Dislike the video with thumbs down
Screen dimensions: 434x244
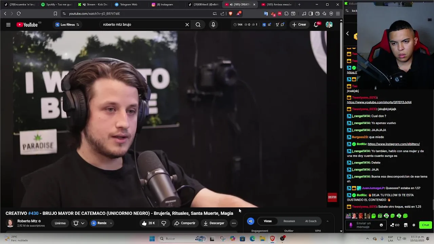point(164,223)
